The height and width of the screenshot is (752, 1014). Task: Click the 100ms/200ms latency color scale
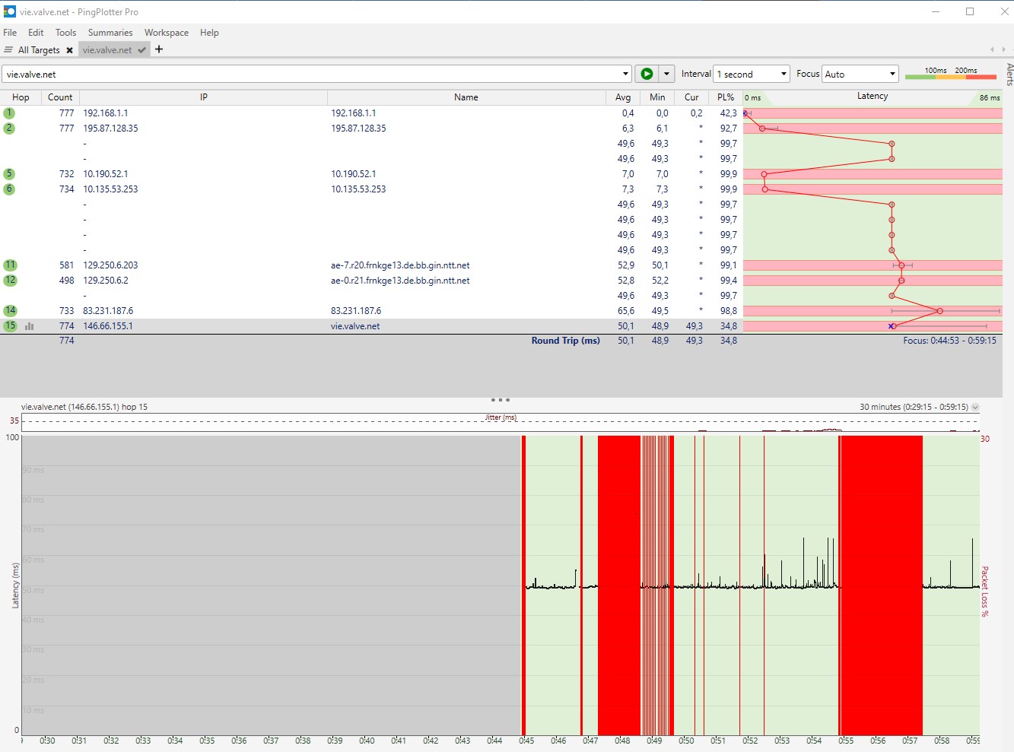[951, 74]
